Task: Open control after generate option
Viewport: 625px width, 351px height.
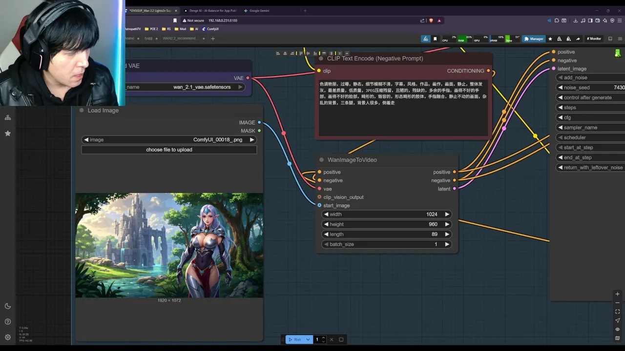Action: point(591,97)
